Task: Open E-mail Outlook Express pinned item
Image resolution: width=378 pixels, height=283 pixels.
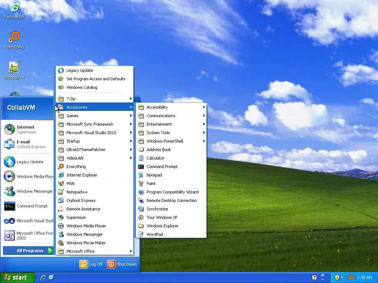Action: (27, 144)
